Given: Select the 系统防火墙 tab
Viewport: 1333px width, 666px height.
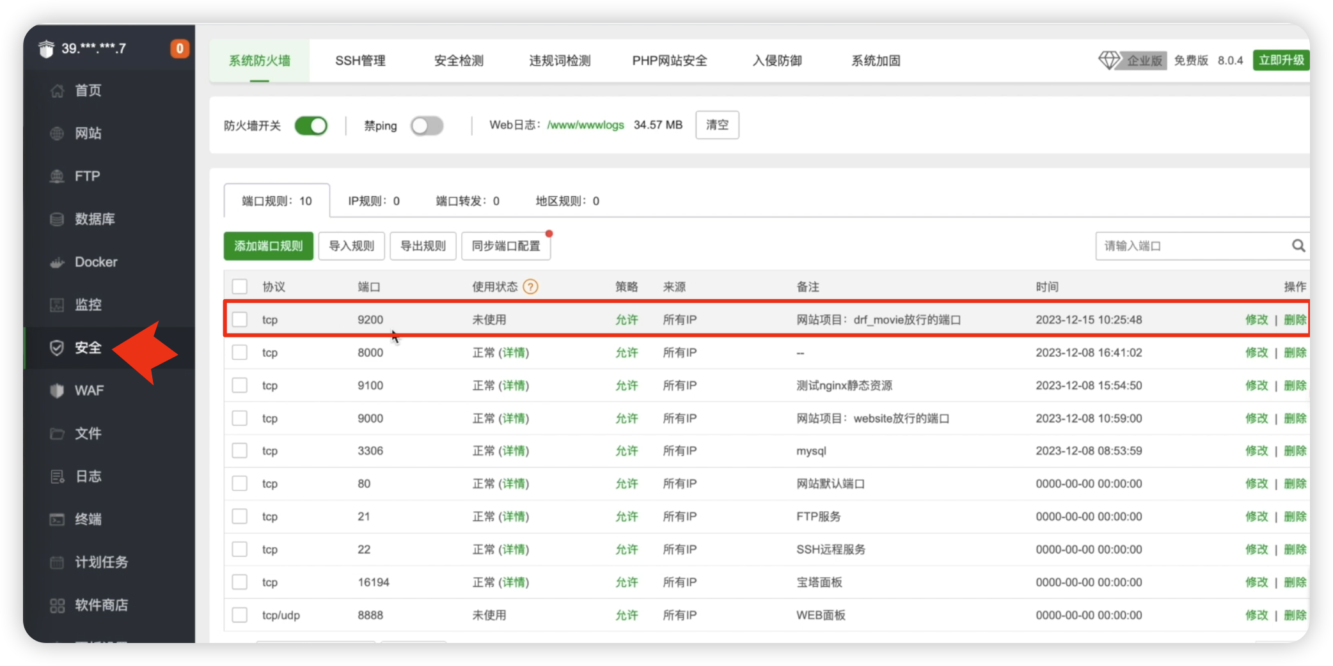Looking at the screenshot, I should pos(260,61).
